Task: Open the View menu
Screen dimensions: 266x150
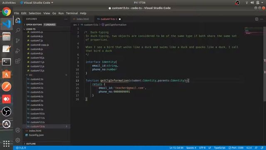Action: [47, 13]
